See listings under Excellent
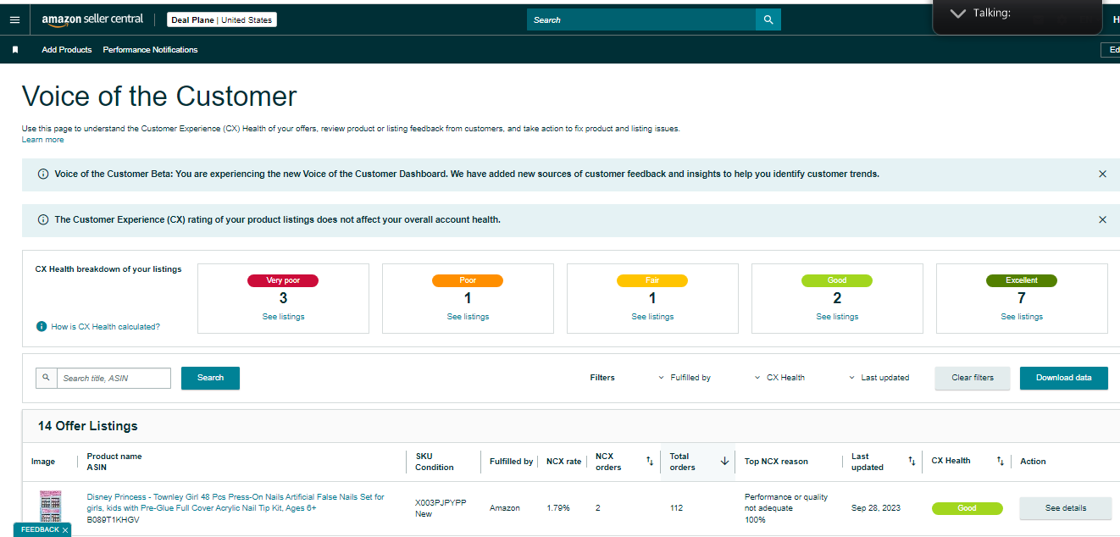Viewport: 1120px width, 537px height. click(x=1022, y=317)
